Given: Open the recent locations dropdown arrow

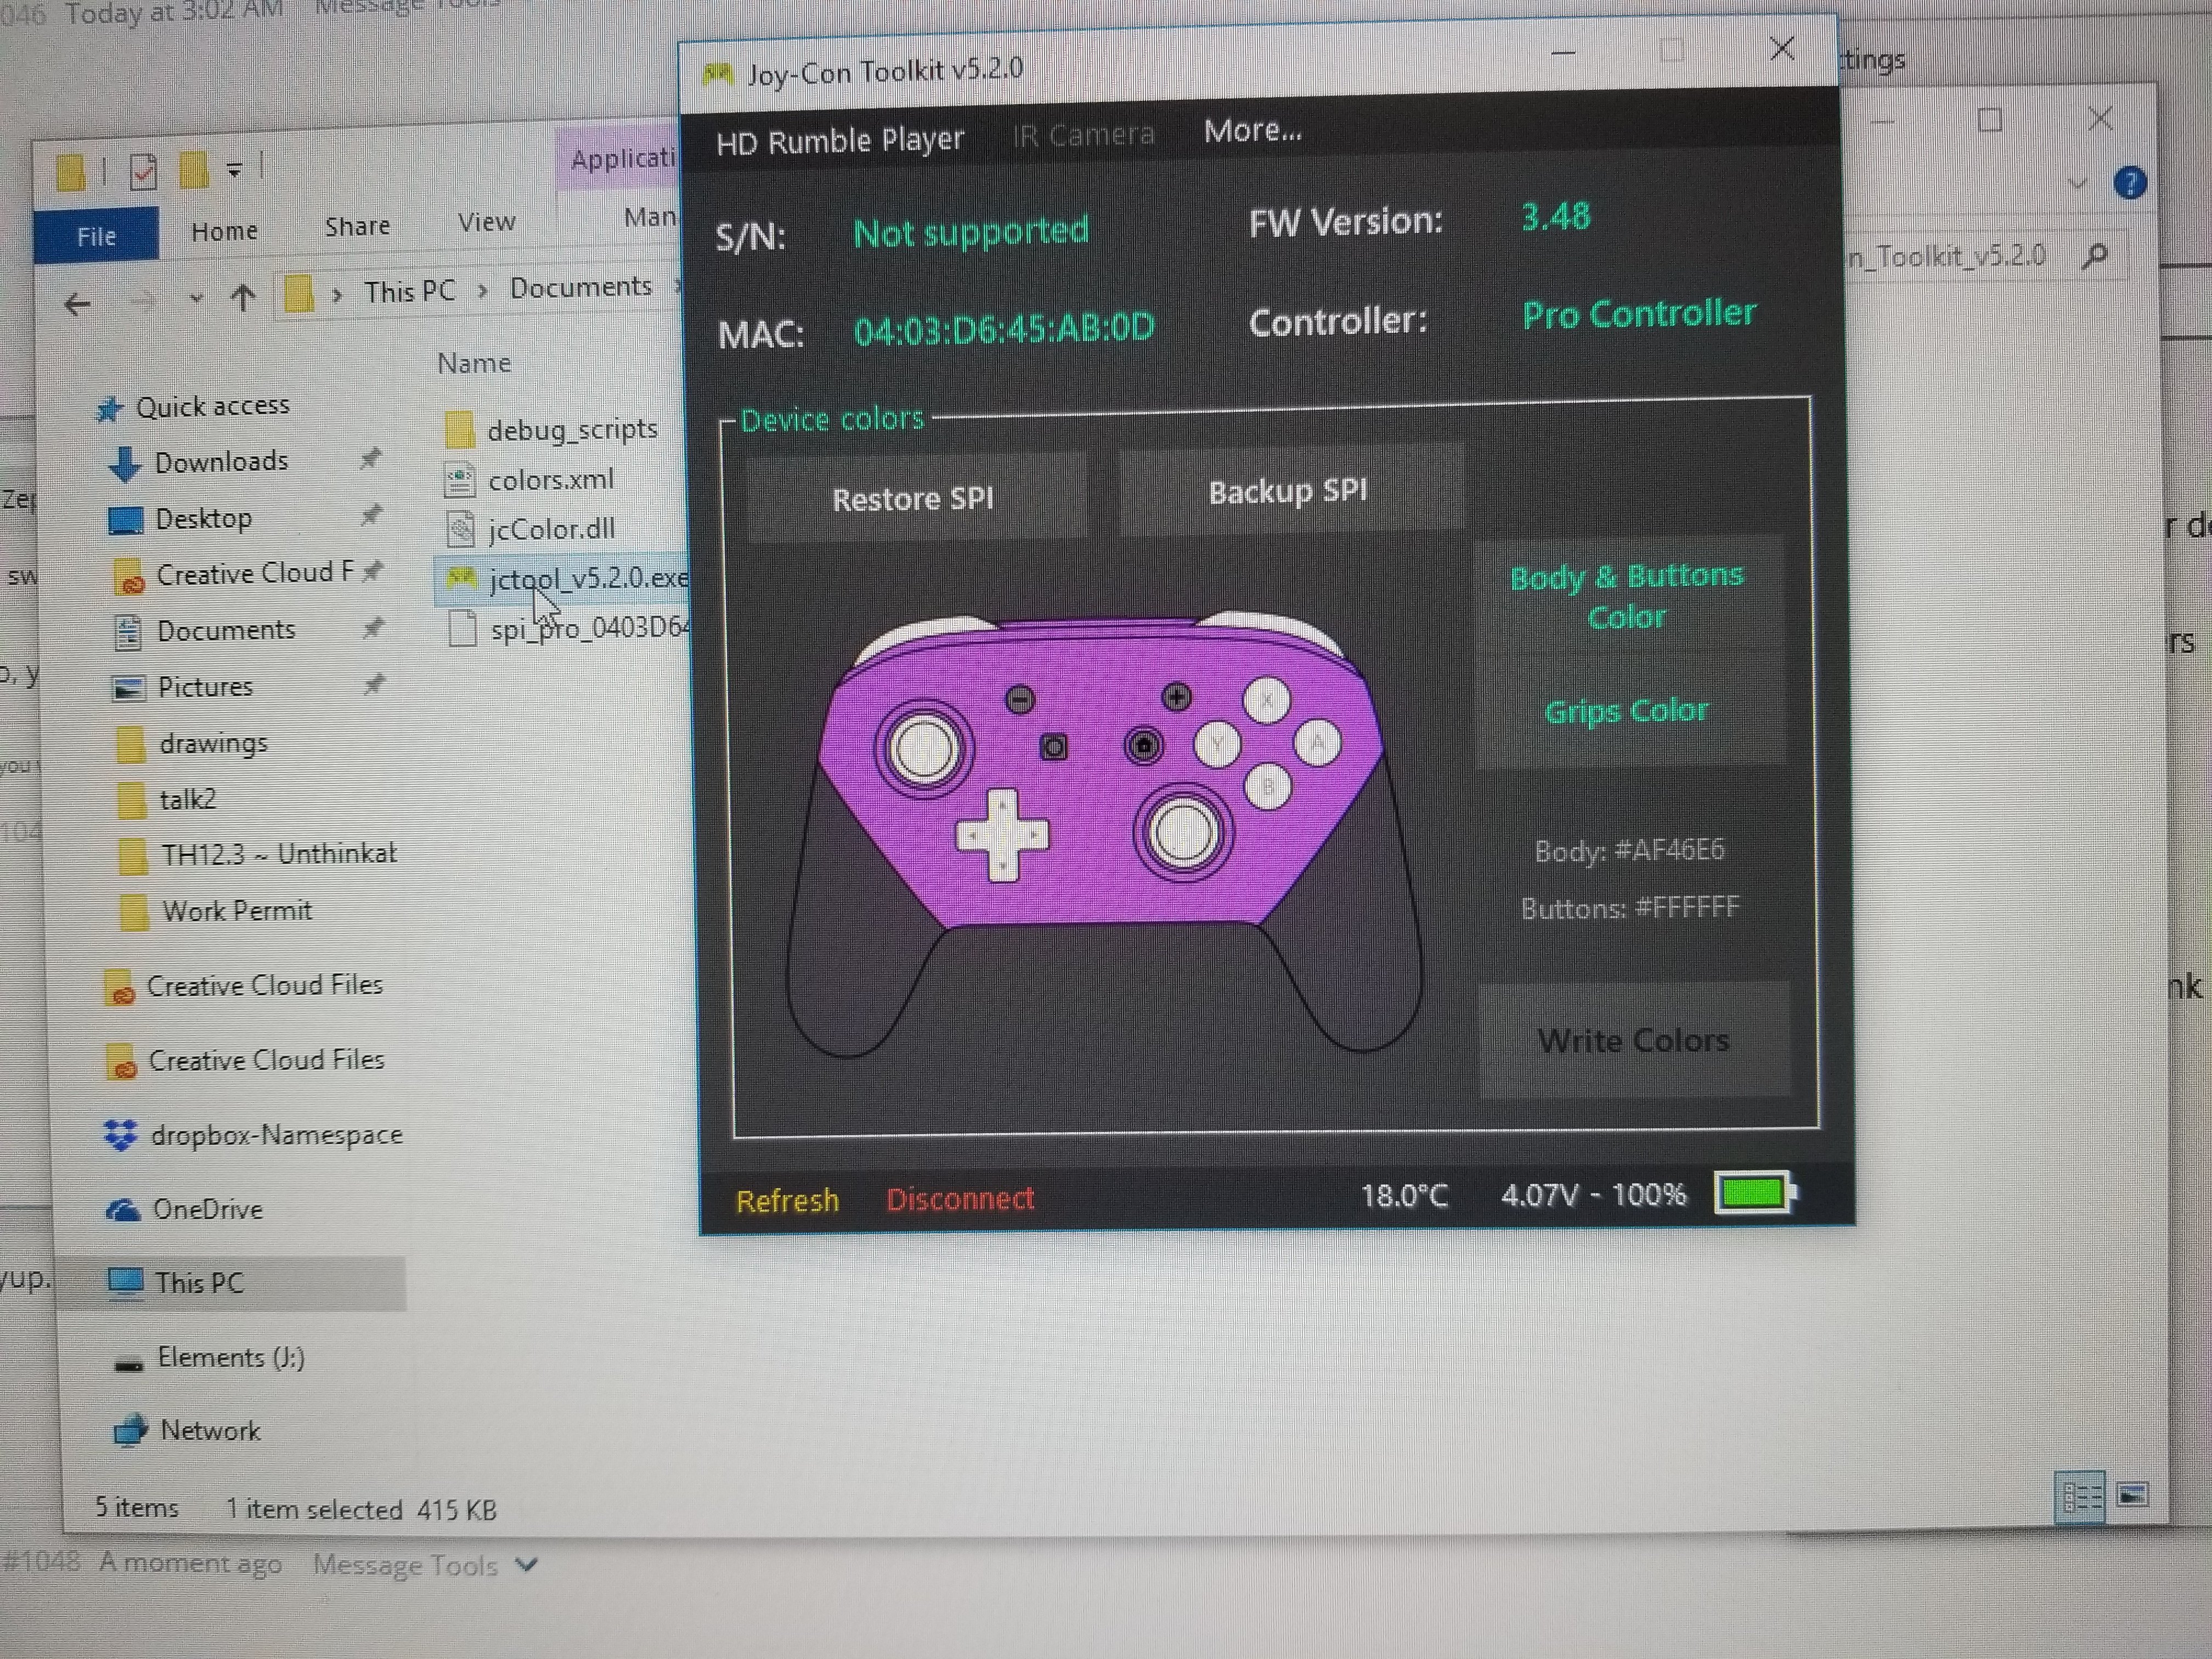Looking at the screenshot, I should pos(196,298).
